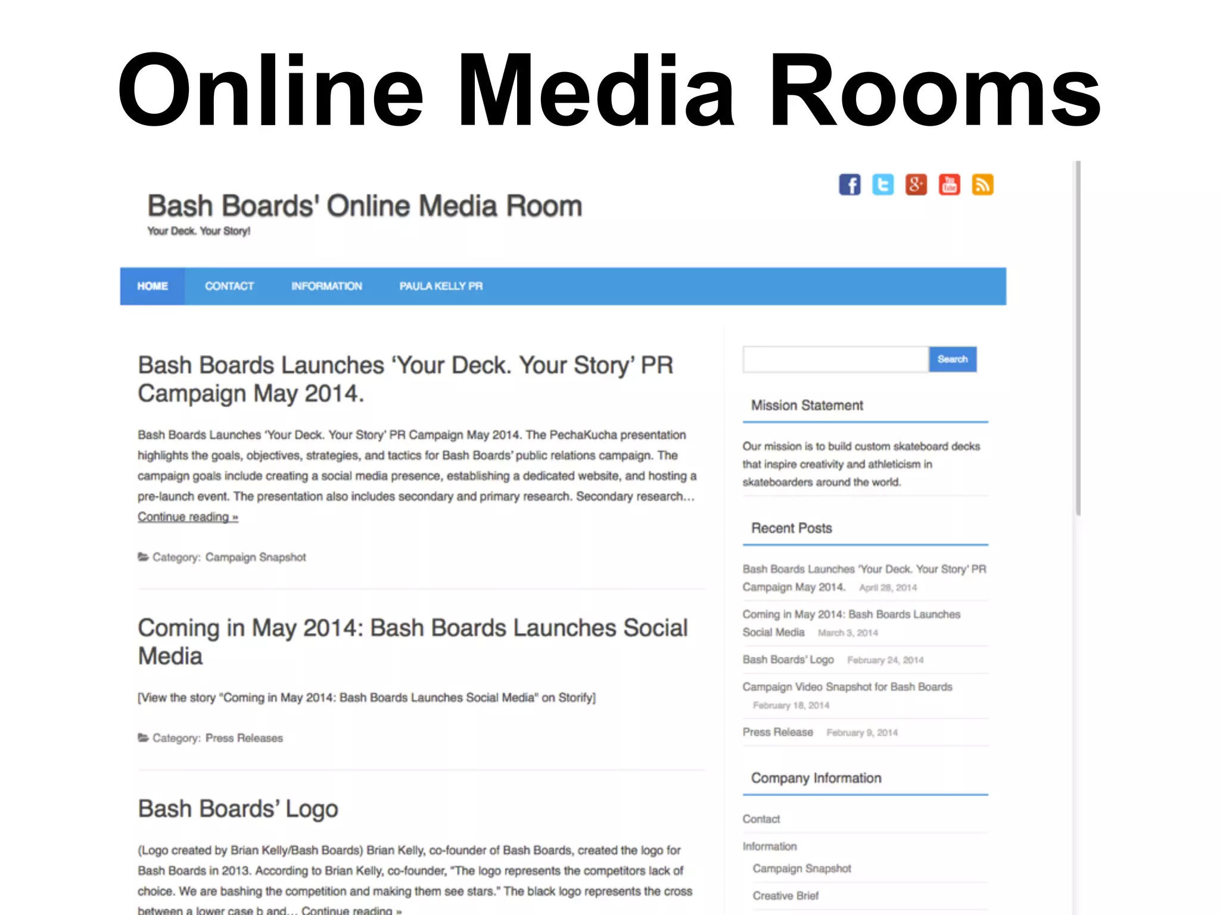Click the mission statement paragraph text
The height and width of the screenshot is (915, 1220).
point(861,464)
